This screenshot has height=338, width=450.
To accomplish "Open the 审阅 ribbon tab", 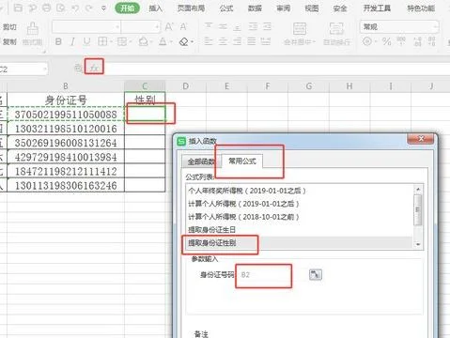I will (x=283, y=8).
